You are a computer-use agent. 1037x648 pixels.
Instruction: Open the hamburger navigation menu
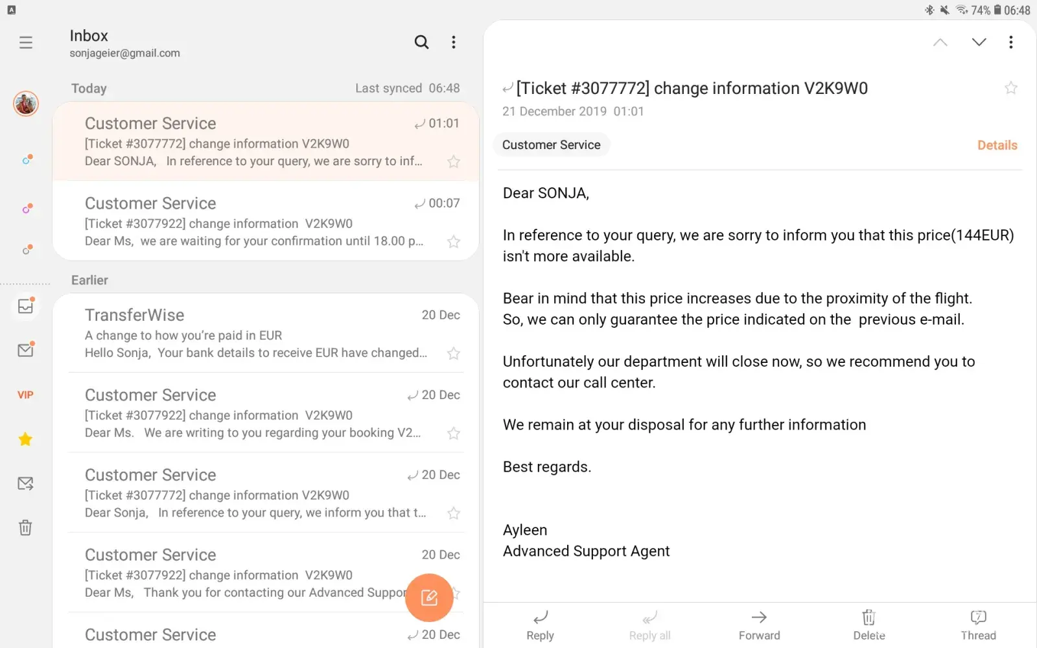coord(26,43)
